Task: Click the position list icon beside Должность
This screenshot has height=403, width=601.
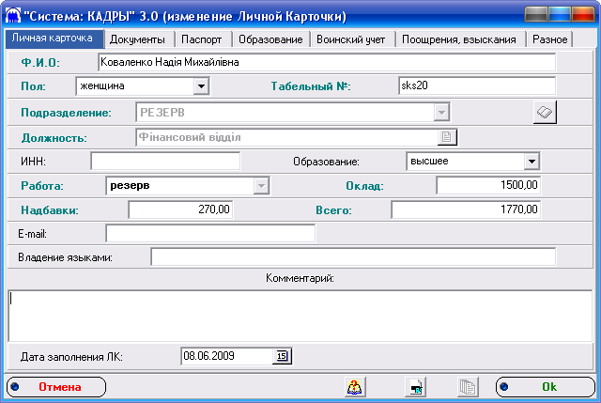Action: 447,137
